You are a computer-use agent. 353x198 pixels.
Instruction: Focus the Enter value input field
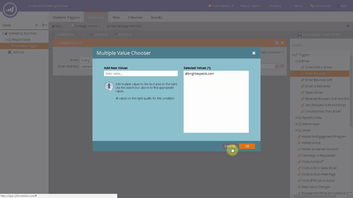[141, 74]
